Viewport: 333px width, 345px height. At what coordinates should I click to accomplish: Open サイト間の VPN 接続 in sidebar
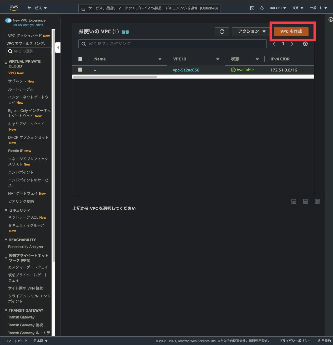26,288
